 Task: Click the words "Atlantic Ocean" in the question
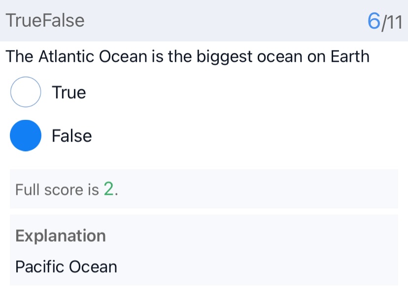coord(93,56)
